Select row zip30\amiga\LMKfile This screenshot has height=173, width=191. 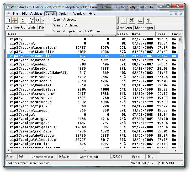click(x=92, y=144)
